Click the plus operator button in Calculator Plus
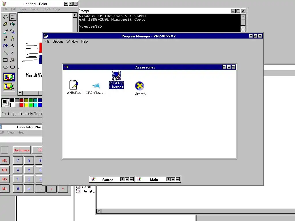This screenshot has height=221, width=295. tap(52, 189)
